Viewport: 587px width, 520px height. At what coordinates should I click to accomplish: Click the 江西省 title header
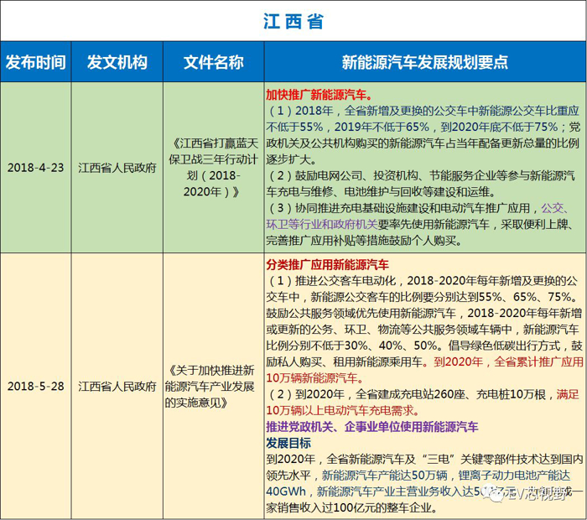click(293, 20)
